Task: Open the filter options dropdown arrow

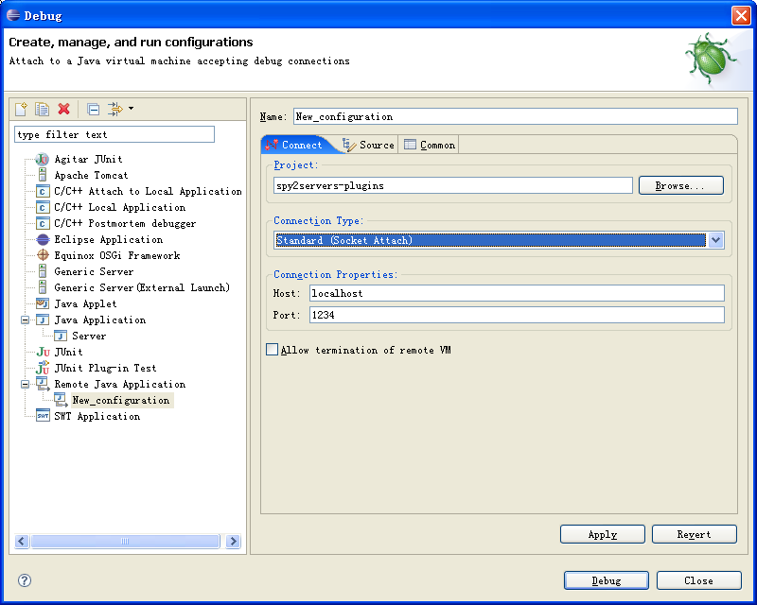Action: click(x=131, y=109)
